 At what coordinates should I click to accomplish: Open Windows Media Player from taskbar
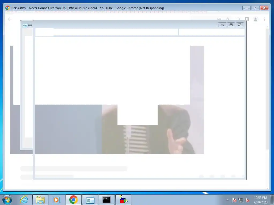tap(57, 200)
